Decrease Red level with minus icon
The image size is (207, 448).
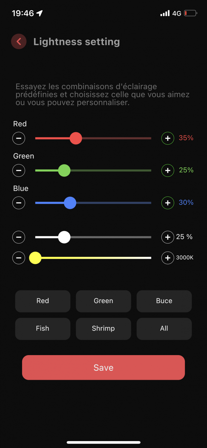click(19, 138)
